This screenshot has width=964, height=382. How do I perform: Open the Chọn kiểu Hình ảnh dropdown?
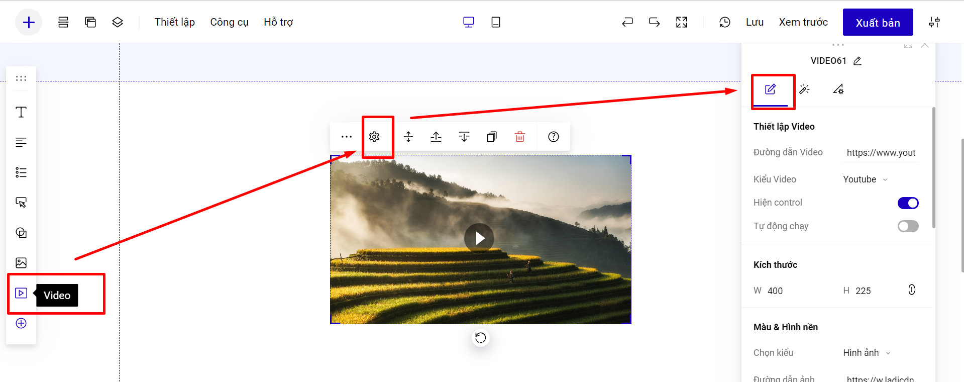coord(867,353)
